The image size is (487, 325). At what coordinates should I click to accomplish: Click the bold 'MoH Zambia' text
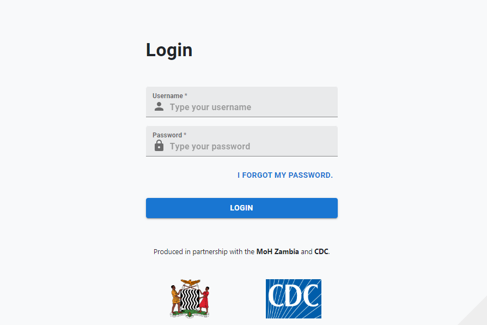277,251
